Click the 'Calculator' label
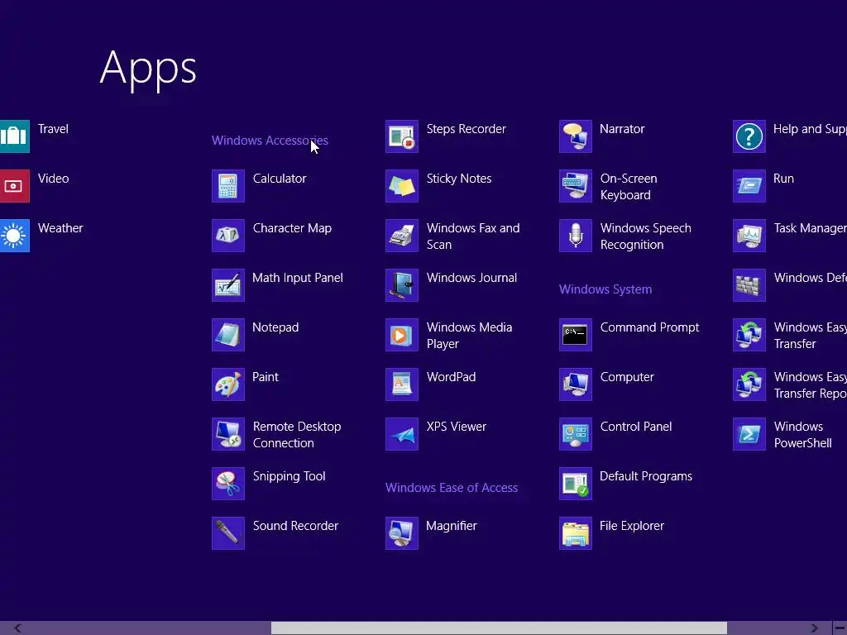The height and width of the screenshot is (635, 847). click(280, 179)
